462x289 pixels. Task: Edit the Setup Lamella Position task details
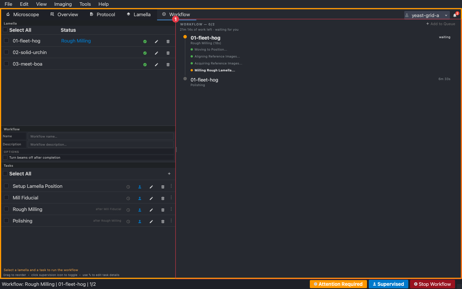(x=151, y=187)
